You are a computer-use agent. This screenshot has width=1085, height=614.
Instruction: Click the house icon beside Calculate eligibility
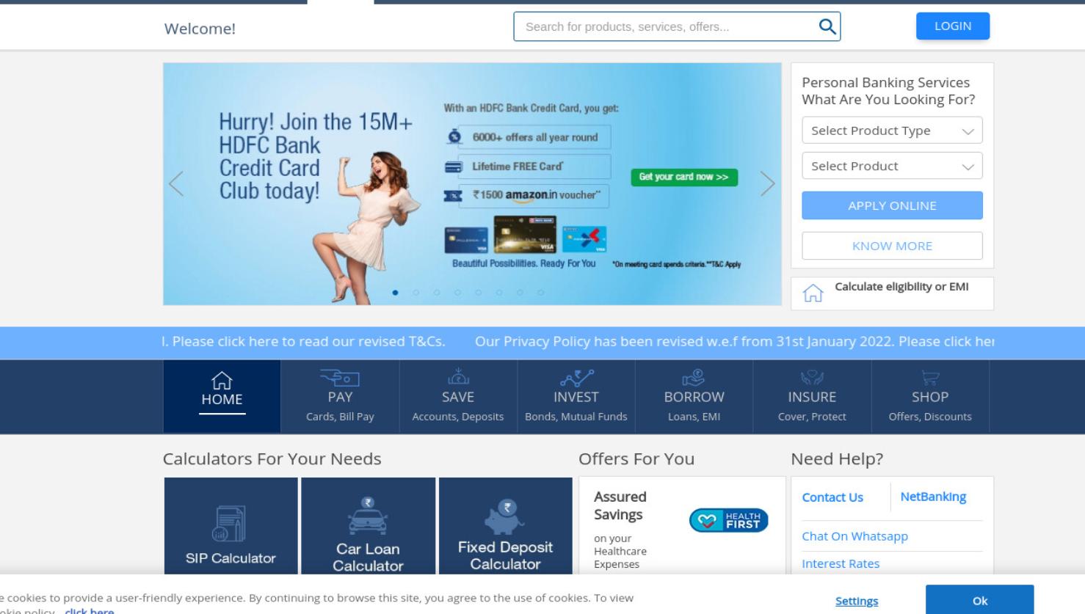[813, 293]
